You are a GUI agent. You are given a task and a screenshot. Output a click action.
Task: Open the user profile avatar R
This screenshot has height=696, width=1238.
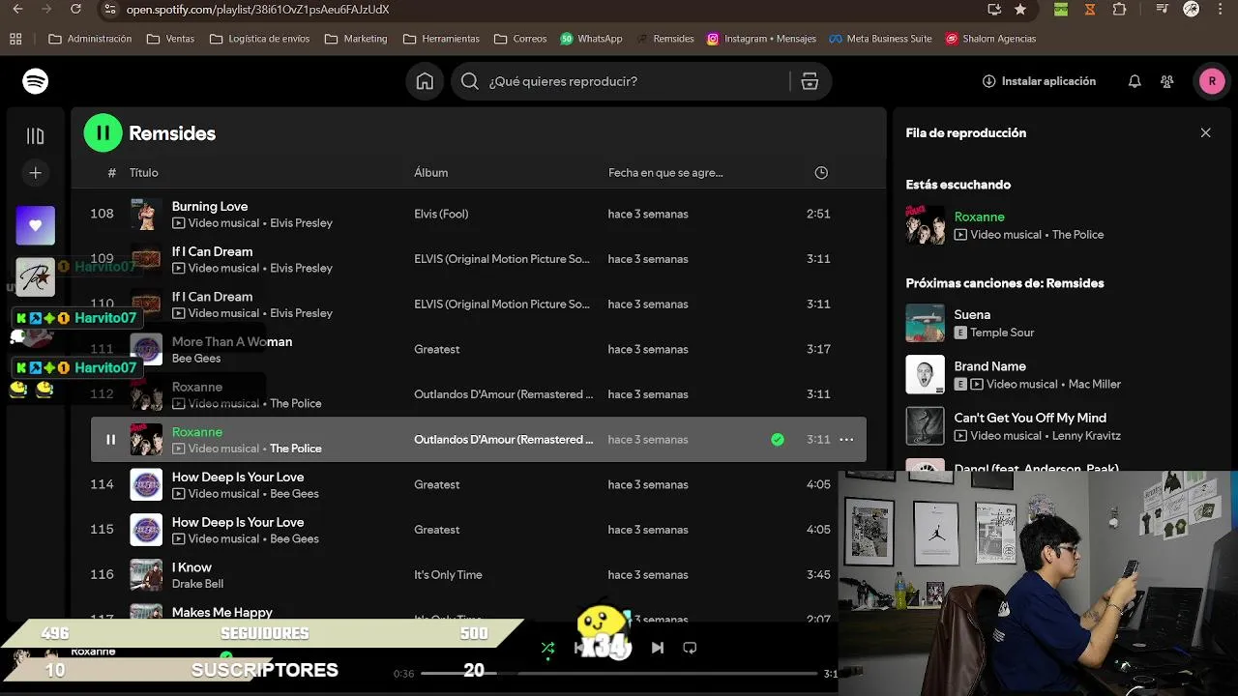coord(1212,81)
